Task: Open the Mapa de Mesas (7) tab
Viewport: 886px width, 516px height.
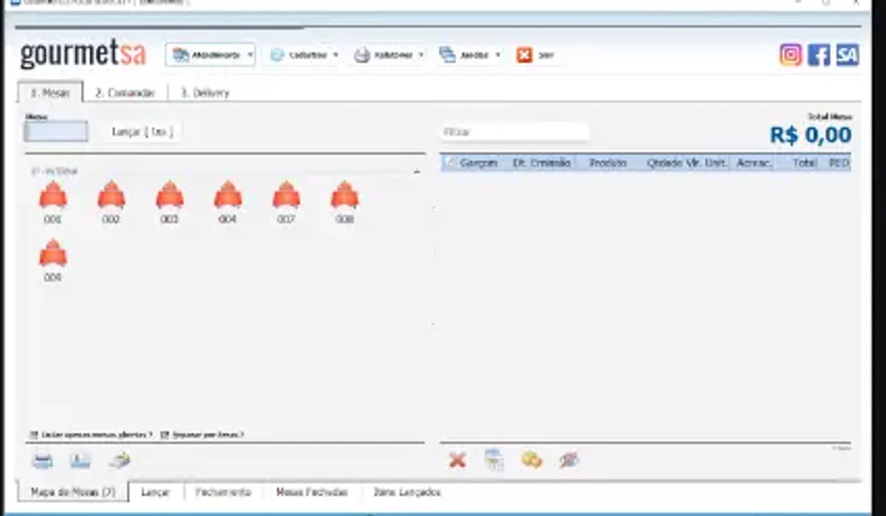Action: pyautogui.click(x=72, y=492)
